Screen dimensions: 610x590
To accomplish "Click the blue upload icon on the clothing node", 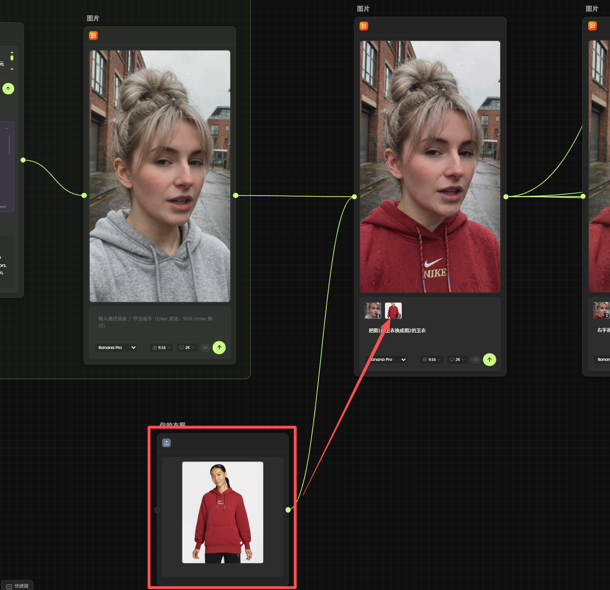I will [166, 443].
